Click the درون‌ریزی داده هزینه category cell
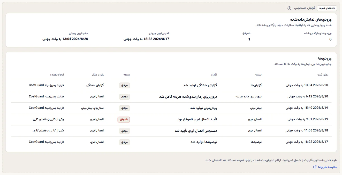Screen dimensions: 342x175 pos(249,97)
